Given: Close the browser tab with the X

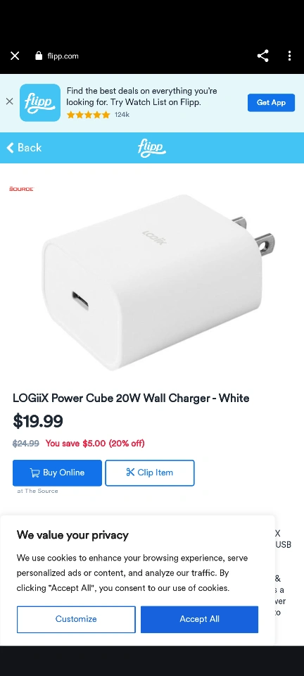Looking at the screenshot, I should 15,56.
